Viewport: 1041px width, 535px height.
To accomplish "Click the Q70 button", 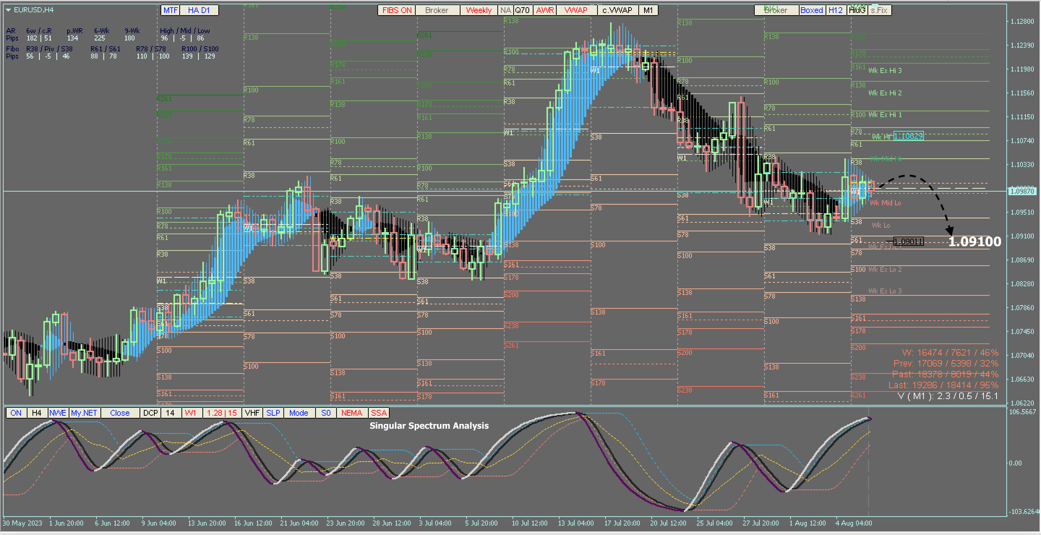I will 522,10.
